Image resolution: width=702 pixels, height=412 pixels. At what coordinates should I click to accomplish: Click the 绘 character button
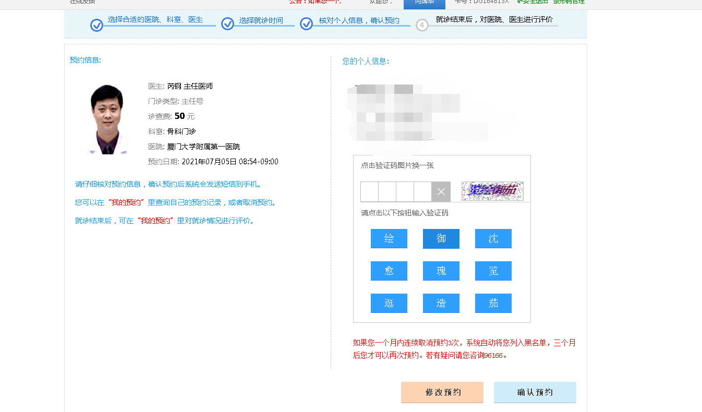(389, 239)
